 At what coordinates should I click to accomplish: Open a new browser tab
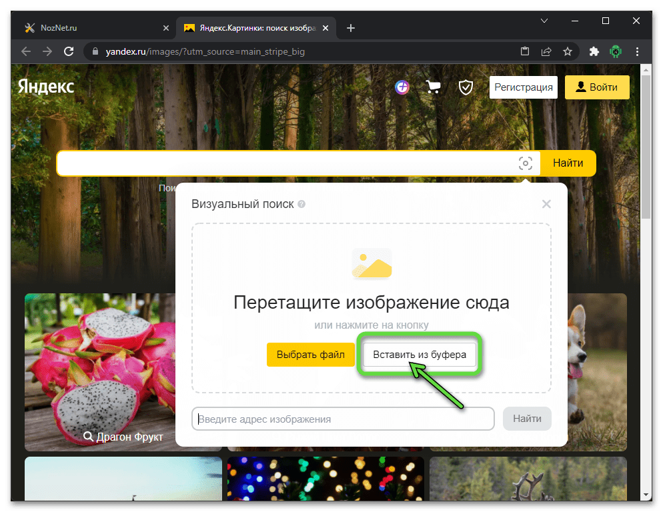(x=351, y=28)
